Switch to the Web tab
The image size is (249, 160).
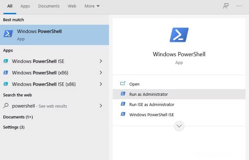(72, 6)
